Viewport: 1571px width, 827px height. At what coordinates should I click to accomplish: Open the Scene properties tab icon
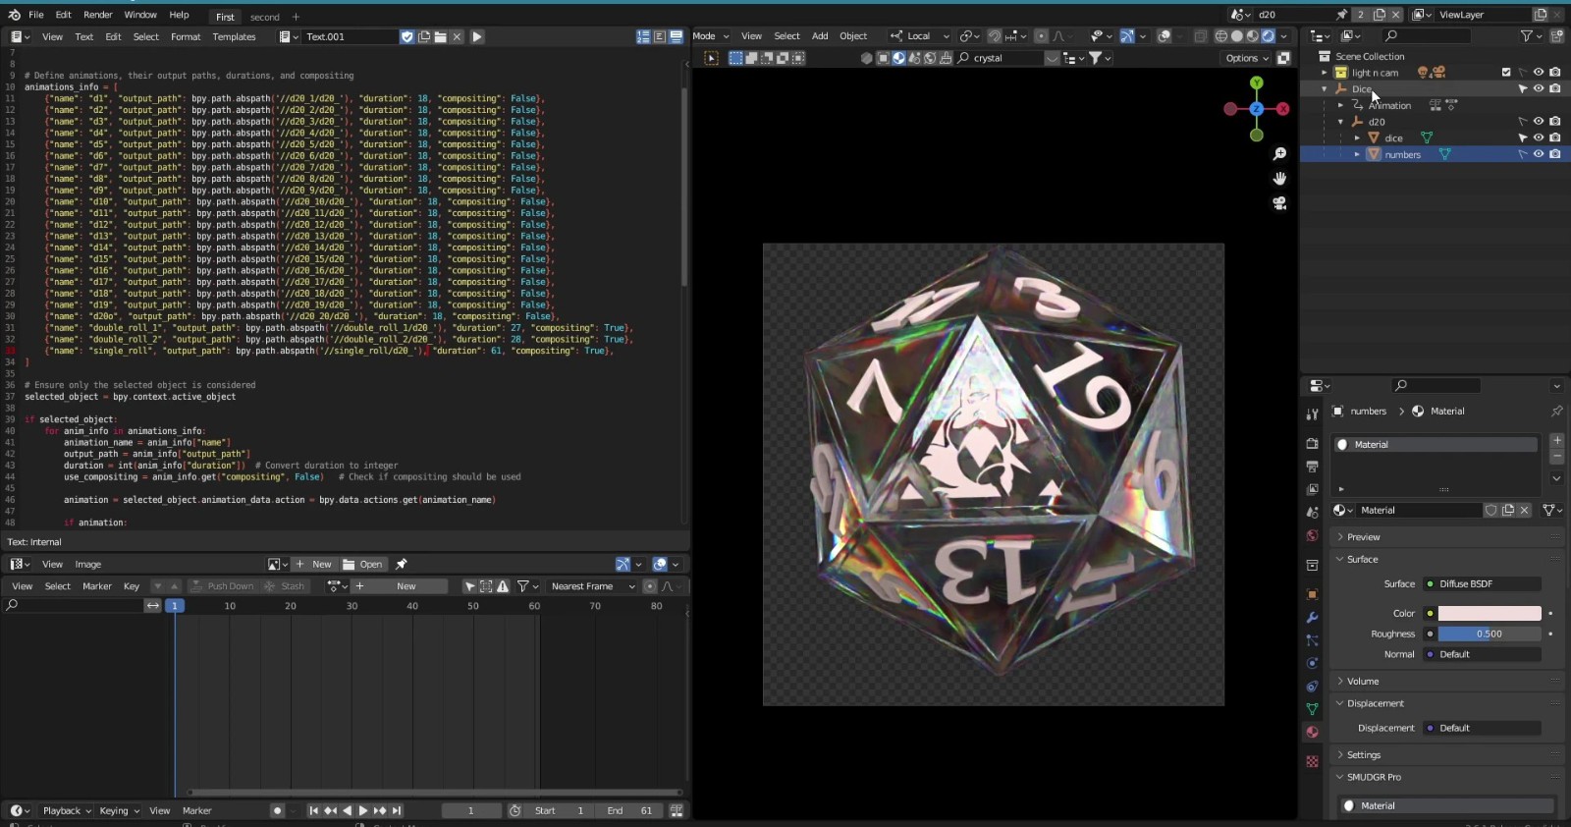[1313, 512]
